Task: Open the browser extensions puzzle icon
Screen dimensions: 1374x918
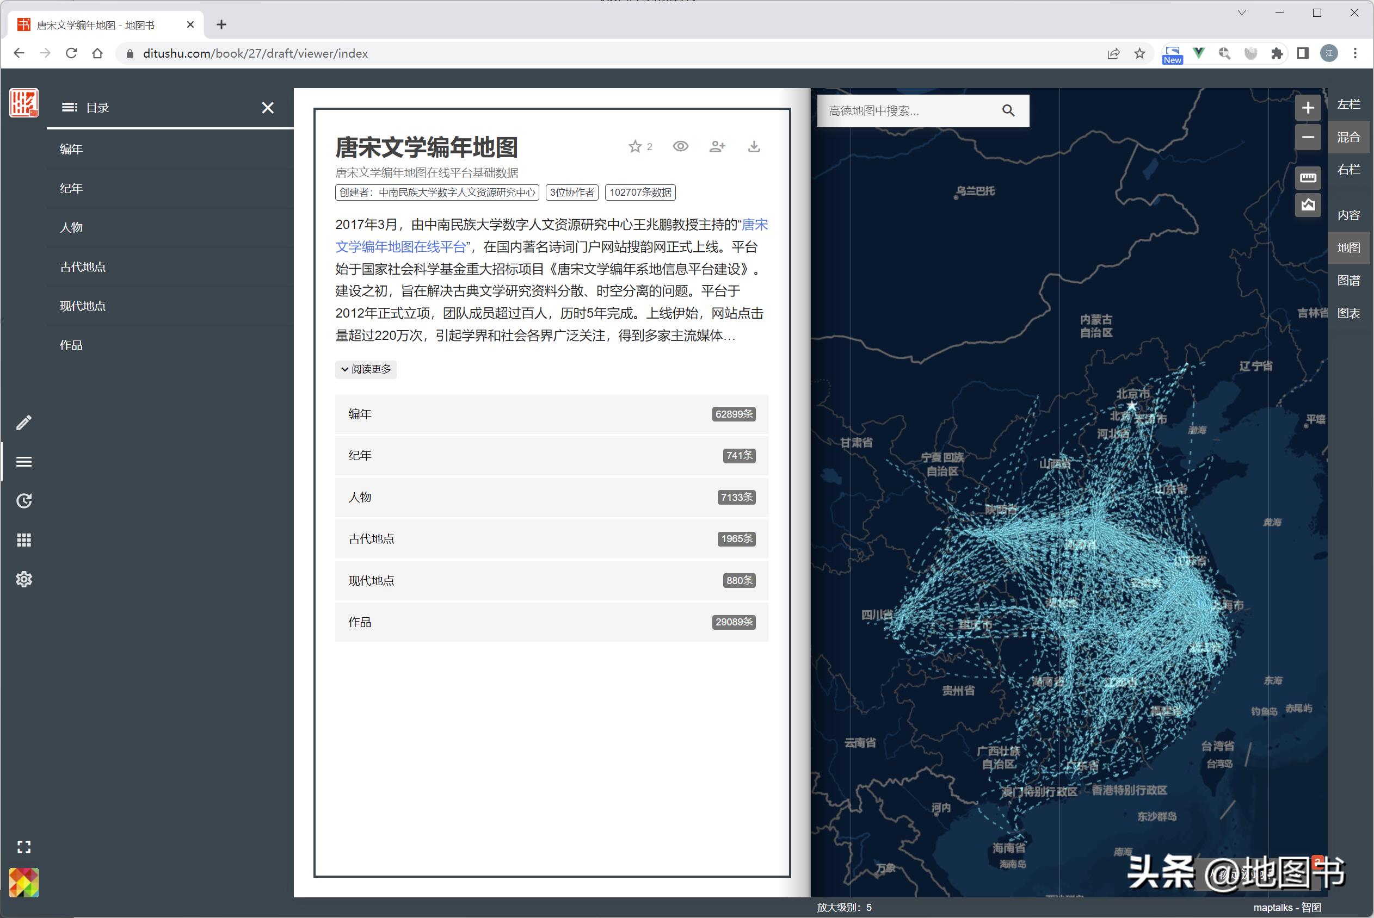Action: [1277, 53]
